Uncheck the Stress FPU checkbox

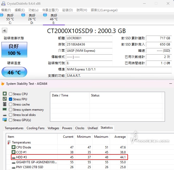click(x=11, y=99)
